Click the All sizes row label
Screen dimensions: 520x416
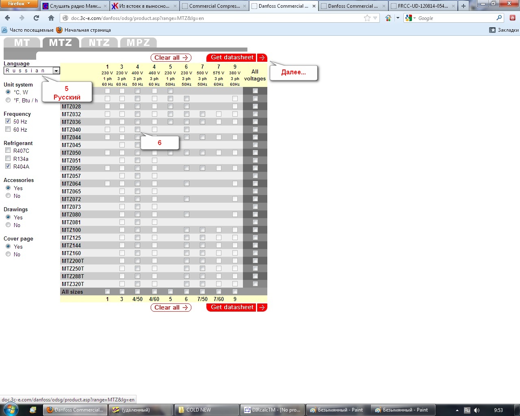[72, 292]
